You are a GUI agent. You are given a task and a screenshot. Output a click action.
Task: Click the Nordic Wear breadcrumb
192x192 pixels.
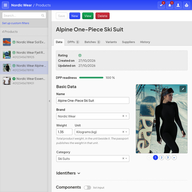(x=22, y=5)
